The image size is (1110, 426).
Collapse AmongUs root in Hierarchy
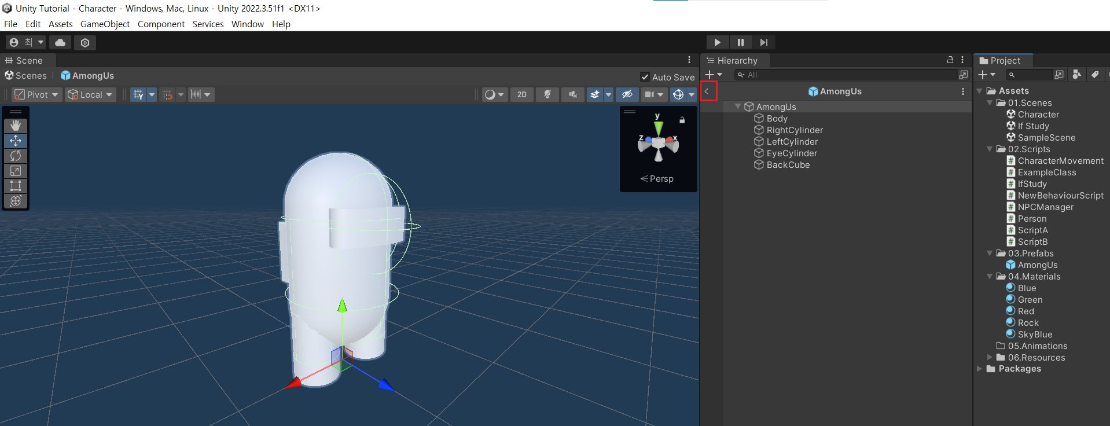point(738,106)
